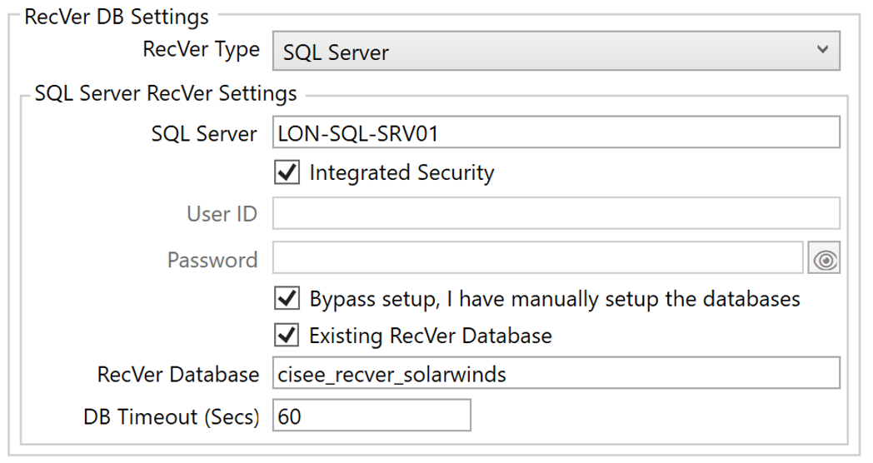Click the 'Bypass setup, I have manually setup' label

click(x=555, y=300)
